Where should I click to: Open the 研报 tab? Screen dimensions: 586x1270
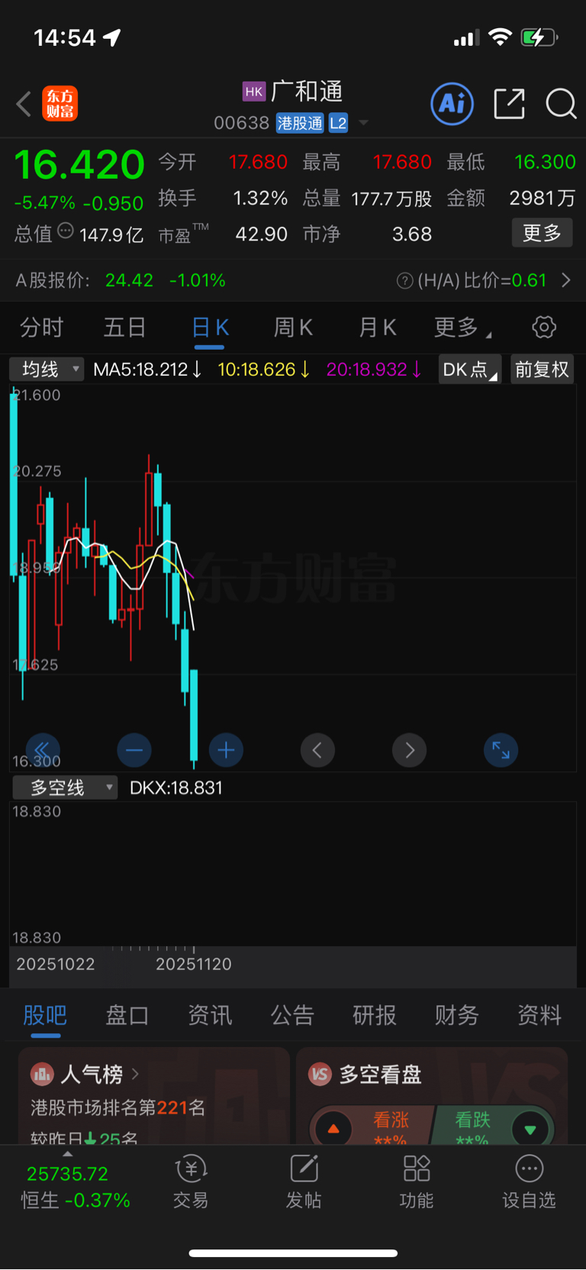375,1015
